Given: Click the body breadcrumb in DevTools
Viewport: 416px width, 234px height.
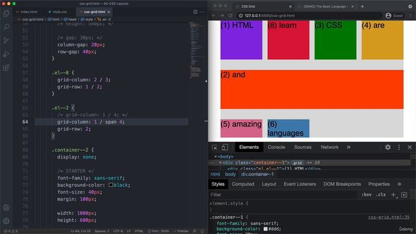Looking at the screenshot, I should pos(230,174).
